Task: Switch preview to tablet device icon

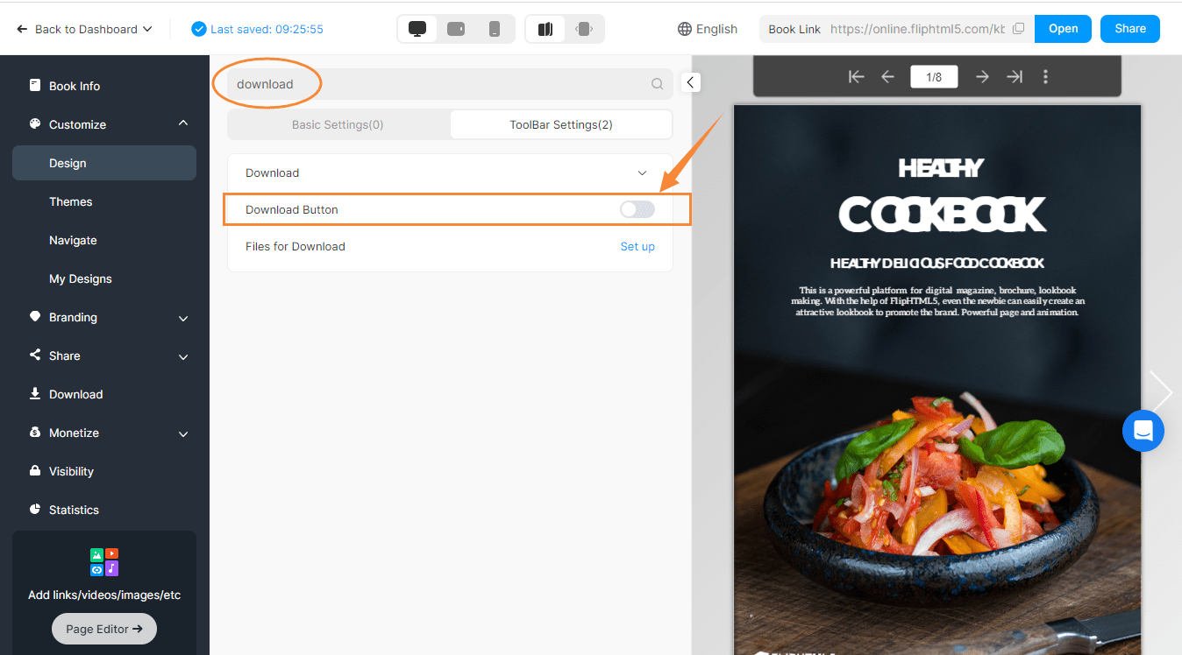Action: point(455,28)
